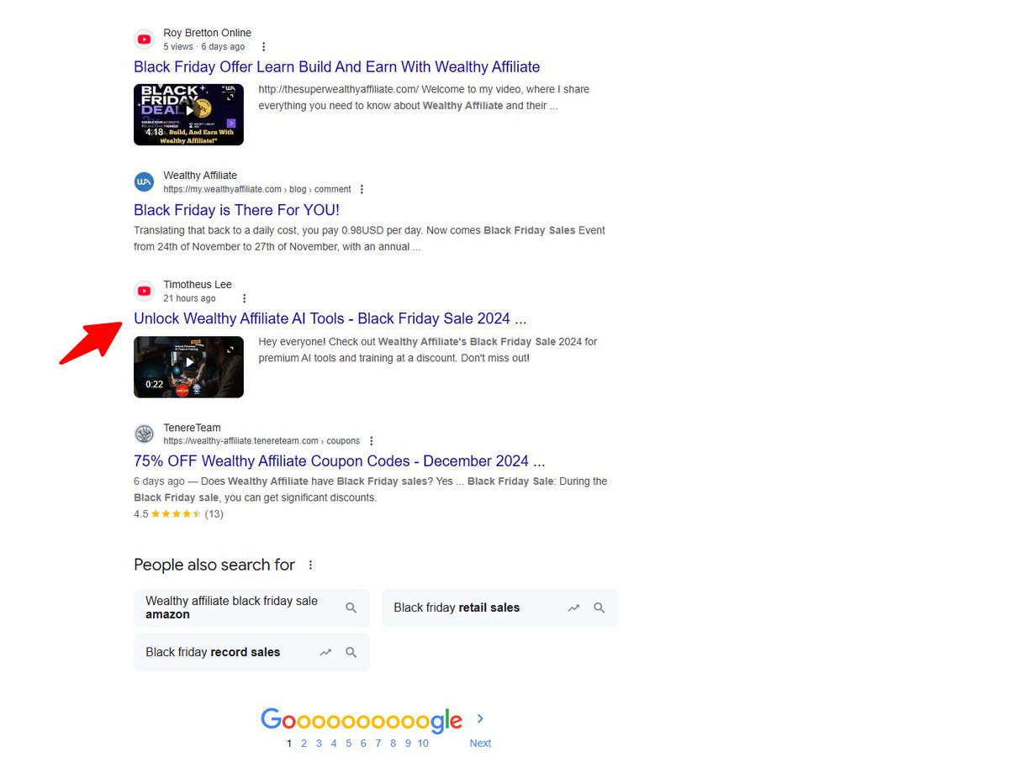Screen dimensions: 1009x778
Task: Click the my.wealthyaffiliate.com blog comment URL
Action: (257, 190)
